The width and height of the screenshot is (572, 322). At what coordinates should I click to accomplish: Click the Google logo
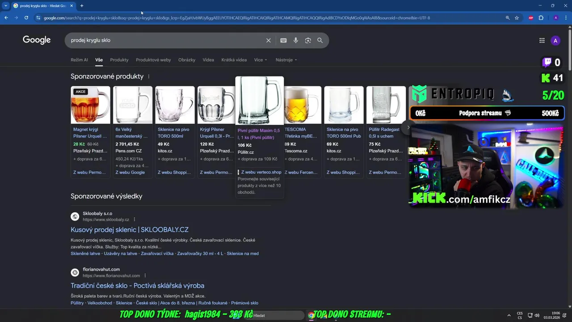click(x=37, y=40)
